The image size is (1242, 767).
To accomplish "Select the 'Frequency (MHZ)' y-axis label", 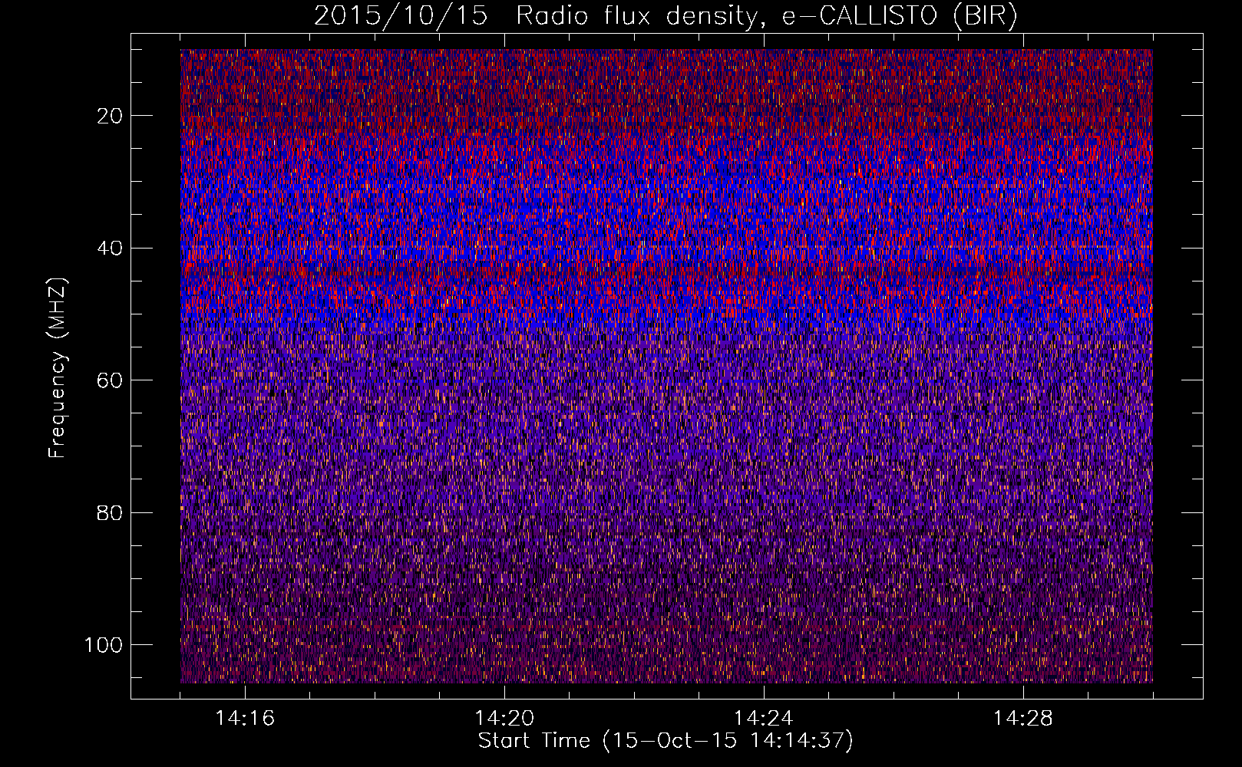I will (x=58, y=368).
